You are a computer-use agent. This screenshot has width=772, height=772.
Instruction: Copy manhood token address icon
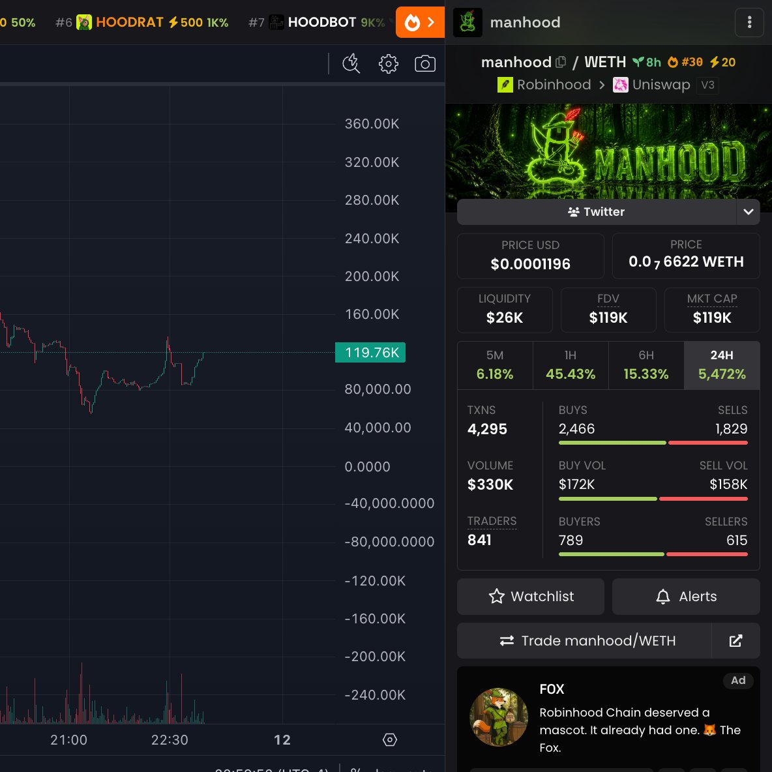click(x=560, y=62)
